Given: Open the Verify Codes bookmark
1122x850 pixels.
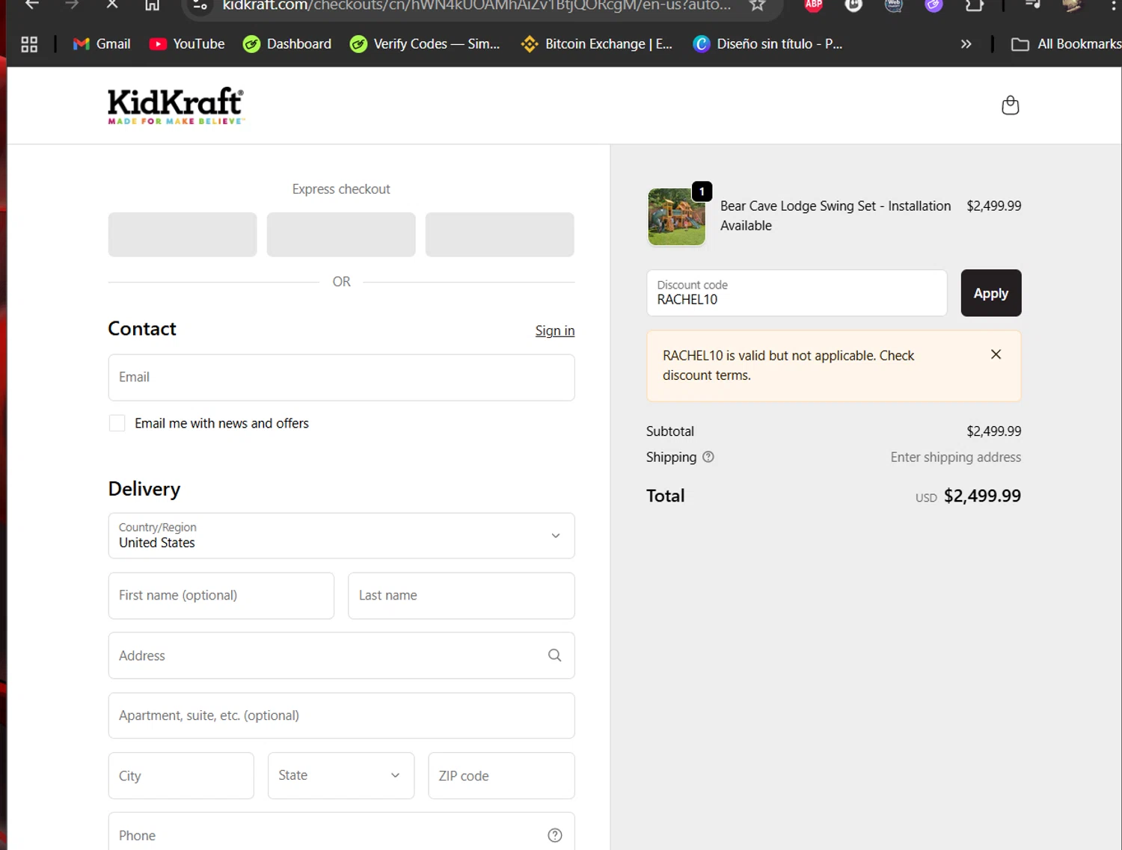Looking at the screenshot, I should click(425, 44).
